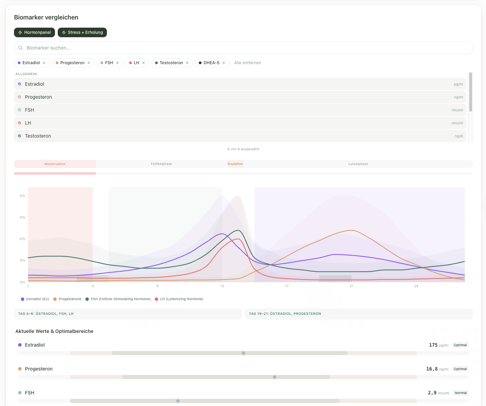Remove the FSH chip via its X
486x406 pixels.
point(117,63)
